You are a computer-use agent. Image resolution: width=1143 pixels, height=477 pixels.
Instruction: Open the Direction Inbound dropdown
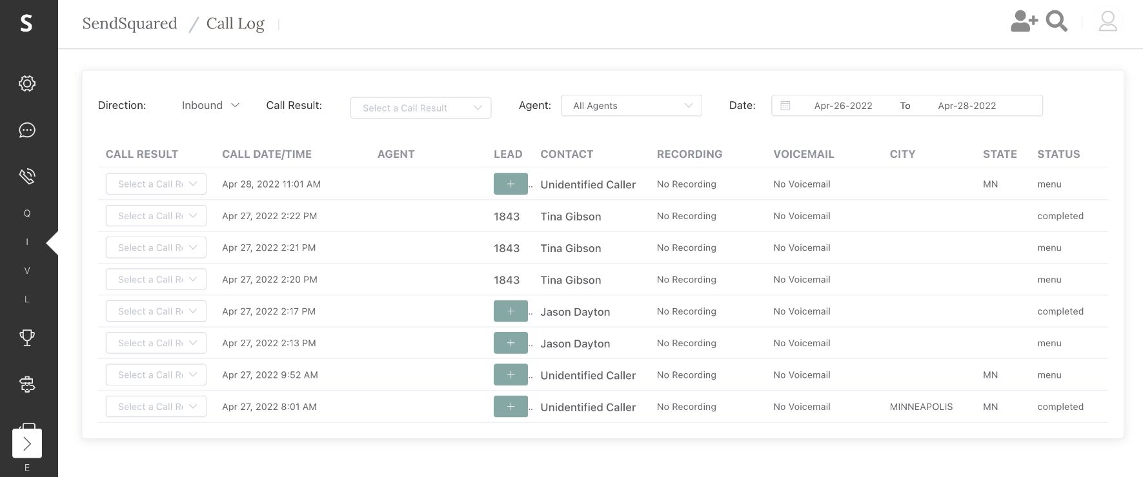click(x=210, y=106)
